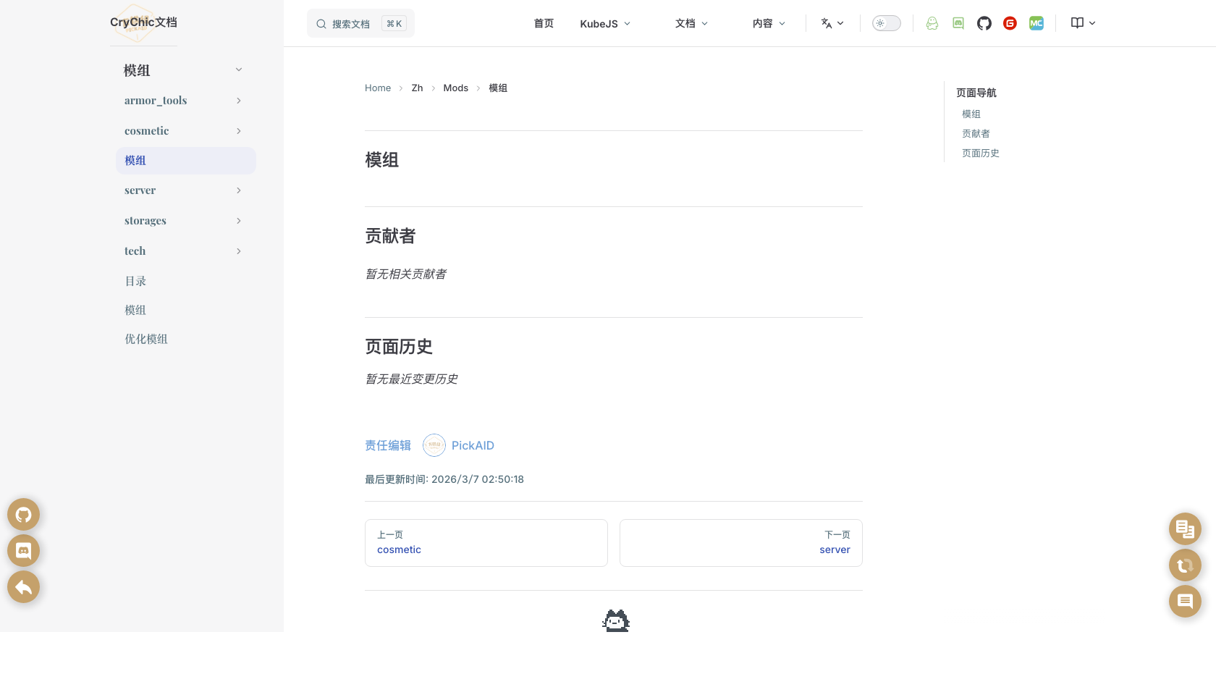Viewport: 1216px width, 695px height.
Task: Open the KubeJS dropdown menu
Action: click(x=605, y=23)
